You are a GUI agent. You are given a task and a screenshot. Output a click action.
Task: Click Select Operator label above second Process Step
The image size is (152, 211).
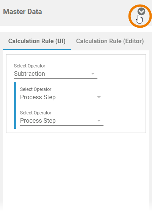click(x=36, y=113)
